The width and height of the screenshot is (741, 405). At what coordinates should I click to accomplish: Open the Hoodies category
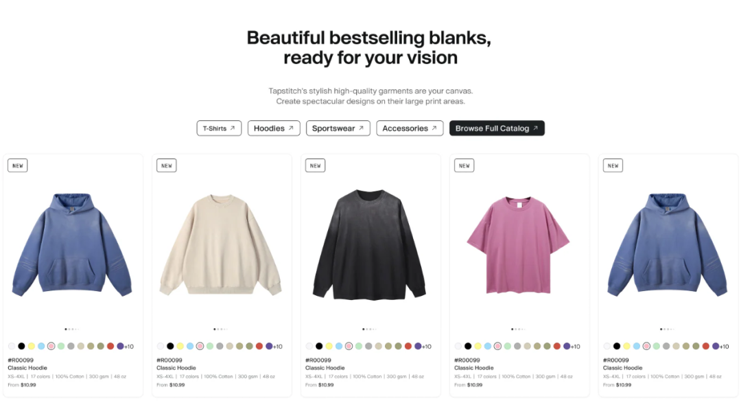274,128
